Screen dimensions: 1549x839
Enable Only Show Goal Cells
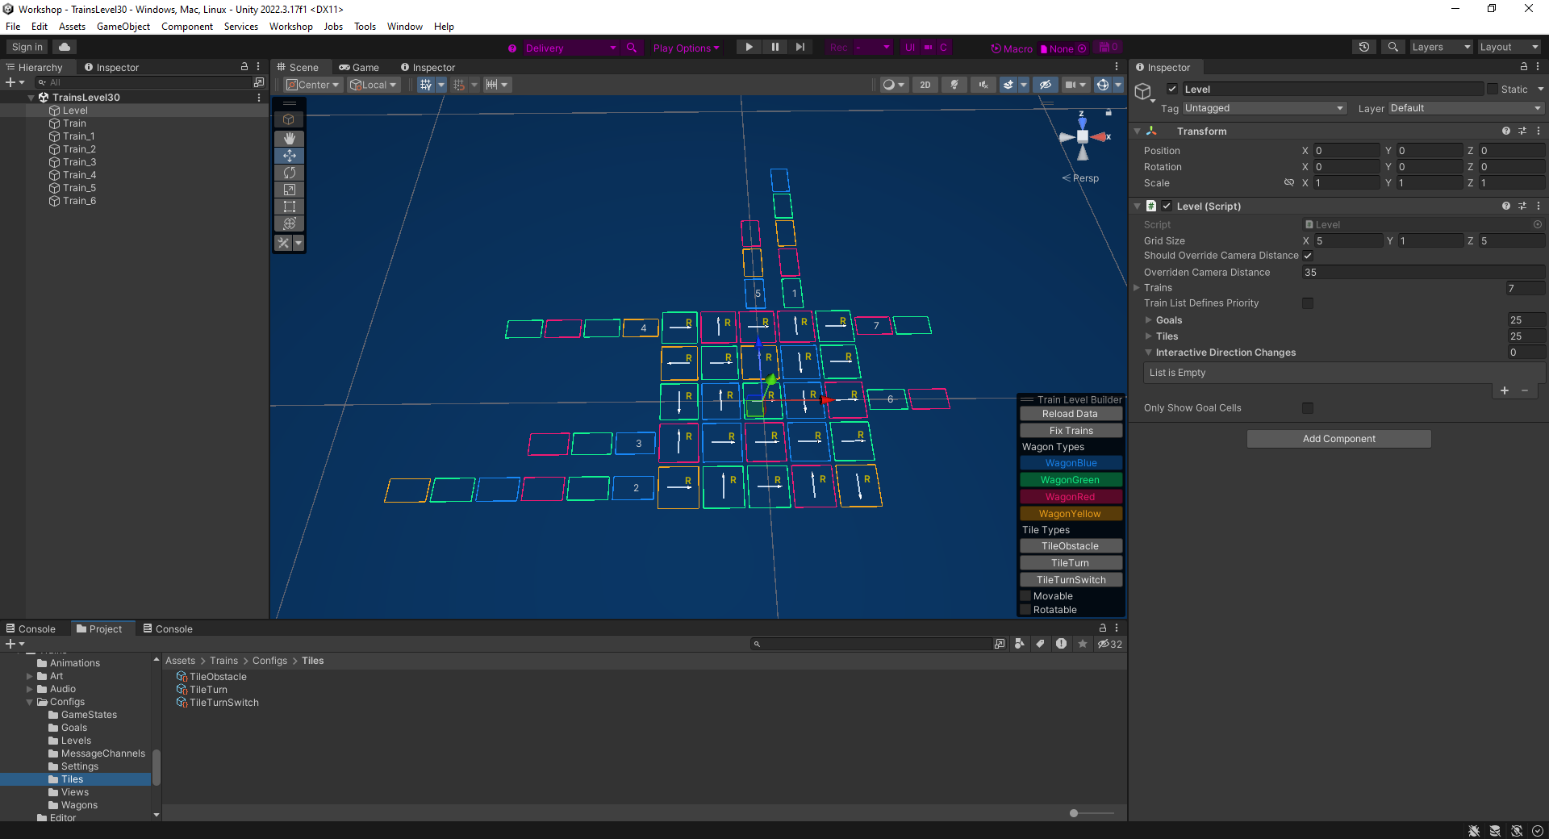pyautogui.click(x=1308, y=408)
